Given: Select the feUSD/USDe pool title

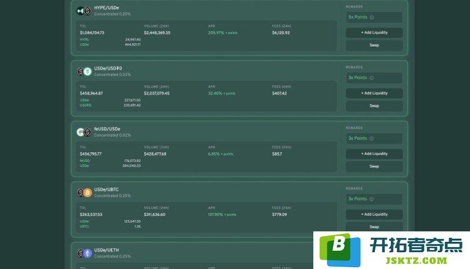Looking at the screenshot, I should point(107,129).
